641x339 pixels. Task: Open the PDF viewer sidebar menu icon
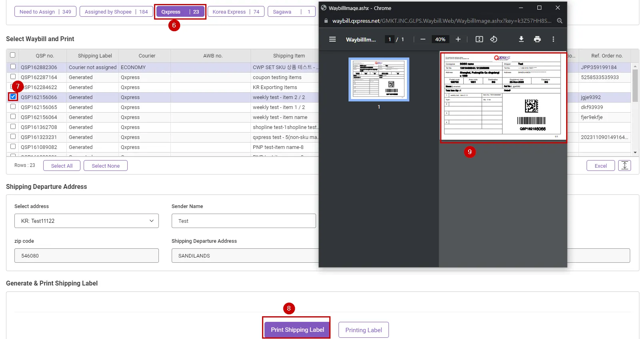pos(333,39)
